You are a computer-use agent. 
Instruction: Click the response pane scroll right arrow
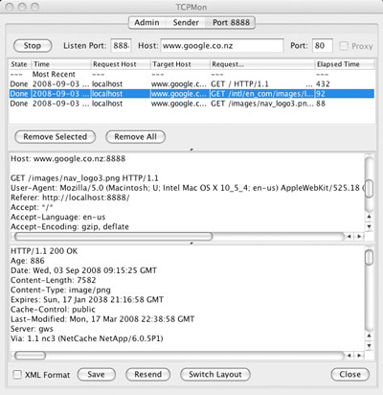click(x=359, y=356)
